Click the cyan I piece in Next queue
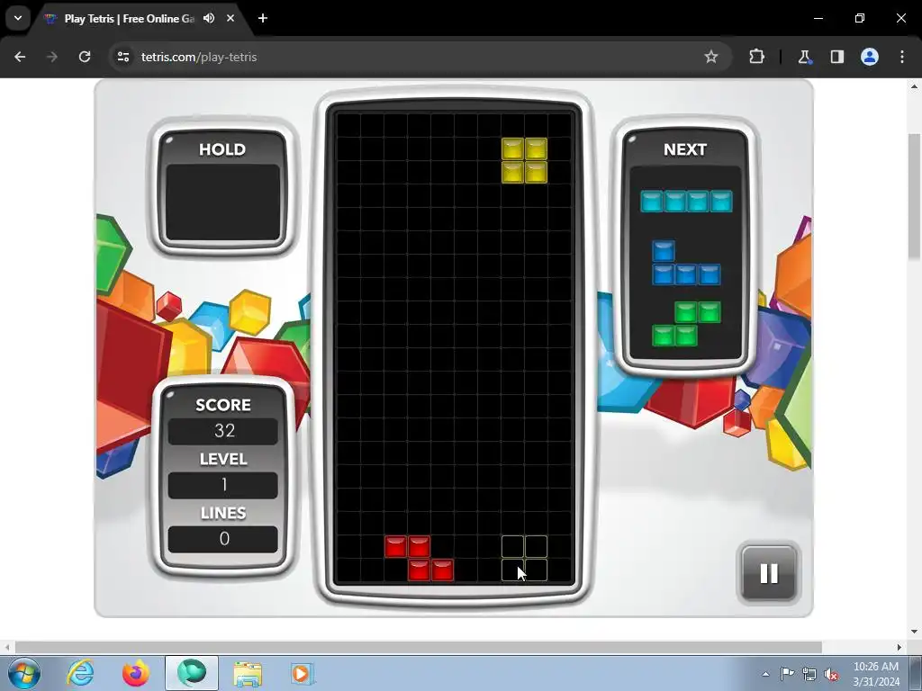The width and height of the screenshot is (922, 691). (686, 201)
